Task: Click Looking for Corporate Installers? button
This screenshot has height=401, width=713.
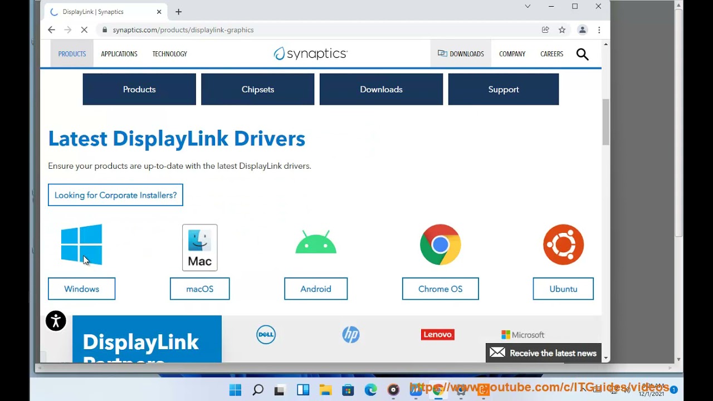Action: click(x=115, y=195)
